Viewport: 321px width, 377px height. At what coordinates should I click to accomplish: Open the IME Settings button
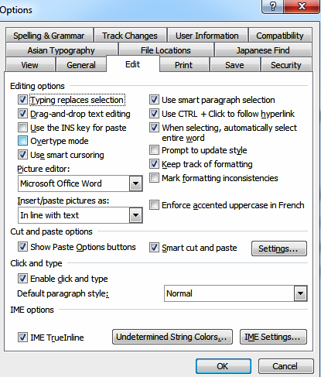tap(273, 337)
